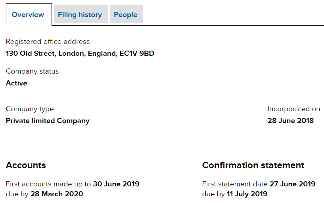
Task: Click the Confirmation statement heading
Action: tap(253, 165)
